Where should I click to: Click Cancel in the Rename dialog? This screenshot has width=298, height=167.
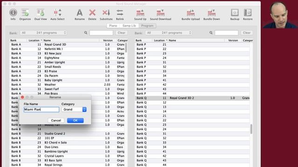(56, 121)
